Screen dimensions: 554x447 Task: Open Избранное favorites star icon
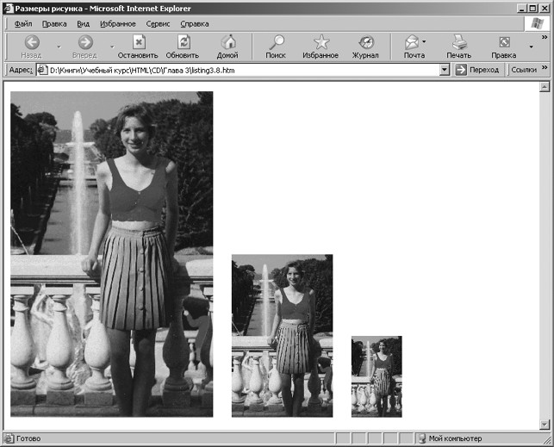[321, 42]
